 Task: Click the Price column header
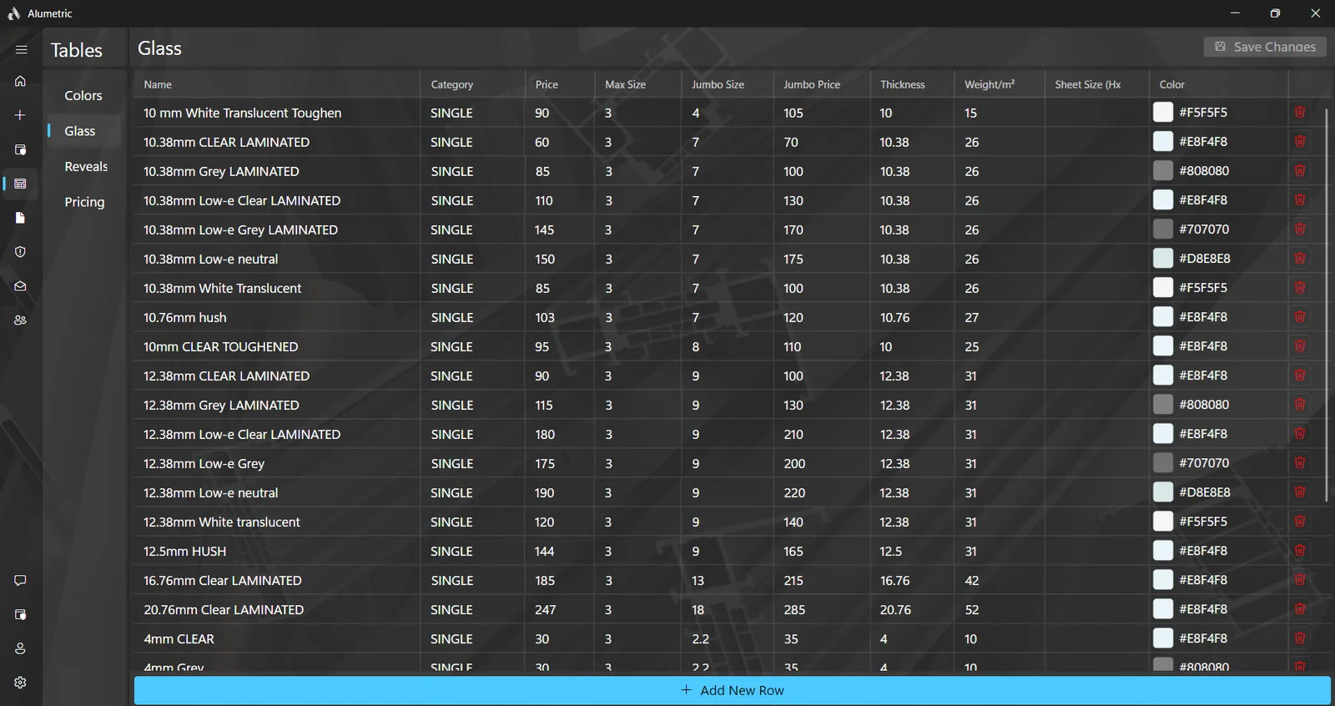559,84
